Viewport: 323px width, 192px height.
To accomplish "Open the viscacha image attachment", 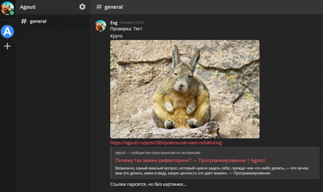I will point(185,89).
